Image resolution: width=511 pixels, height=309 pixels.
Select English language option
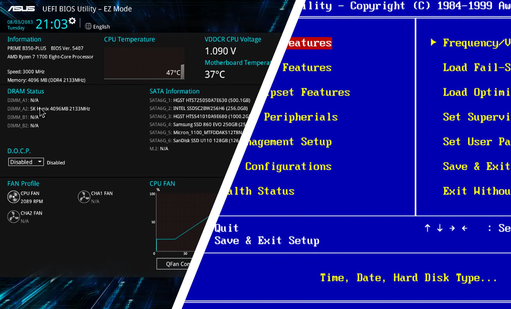[x=101, y=27]
